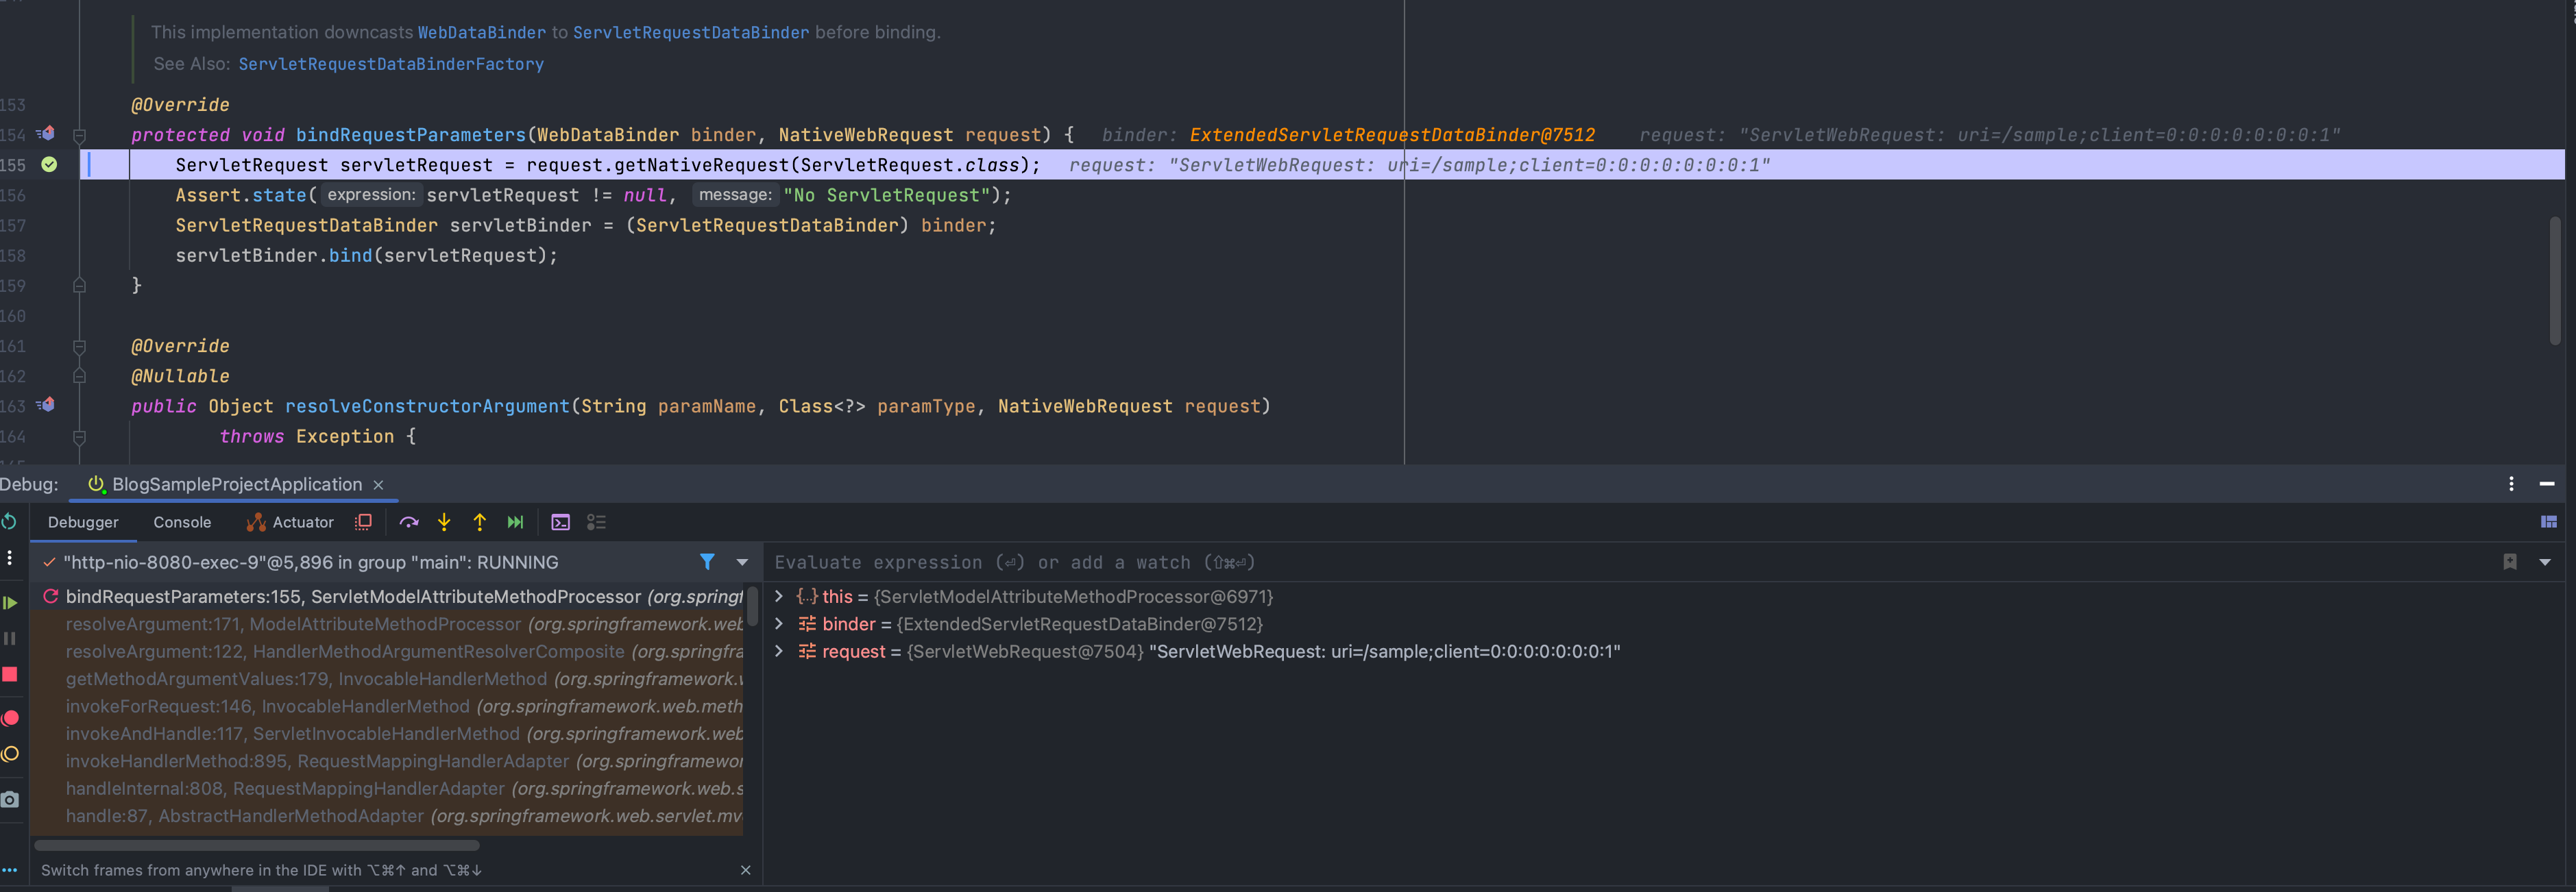Expand the request variable node

(779, 651)
